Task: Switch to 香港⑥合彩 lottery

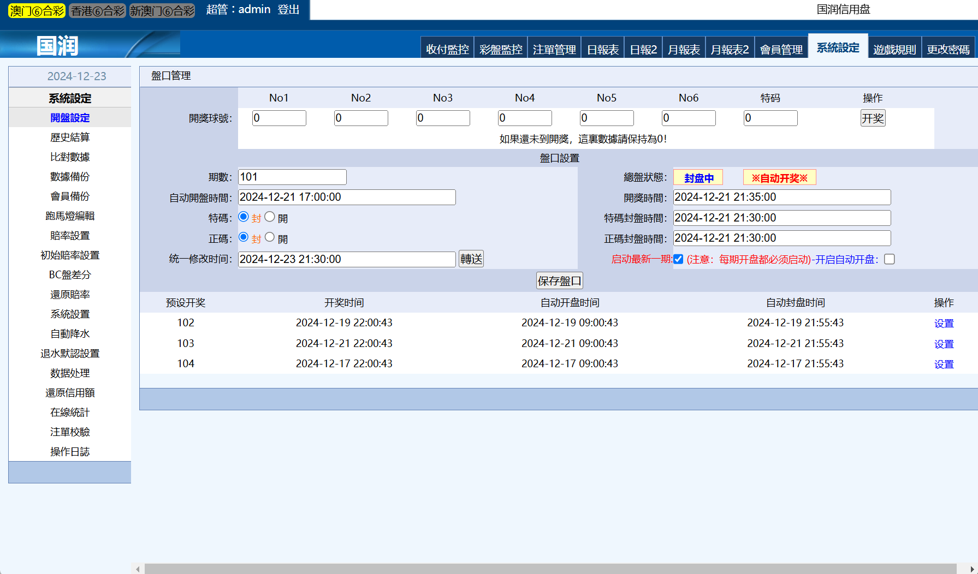Action: point(98,11)
